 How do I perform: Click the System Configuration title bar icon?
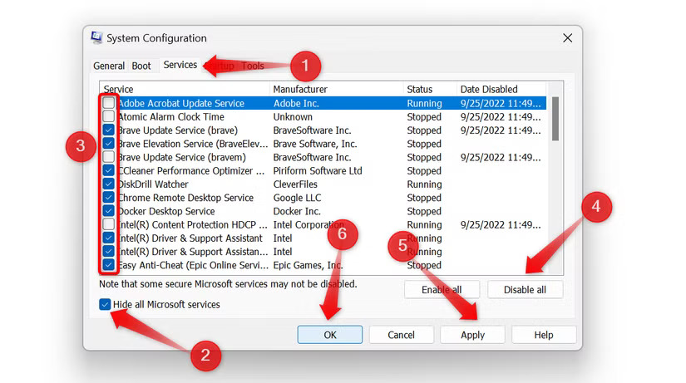96,38
